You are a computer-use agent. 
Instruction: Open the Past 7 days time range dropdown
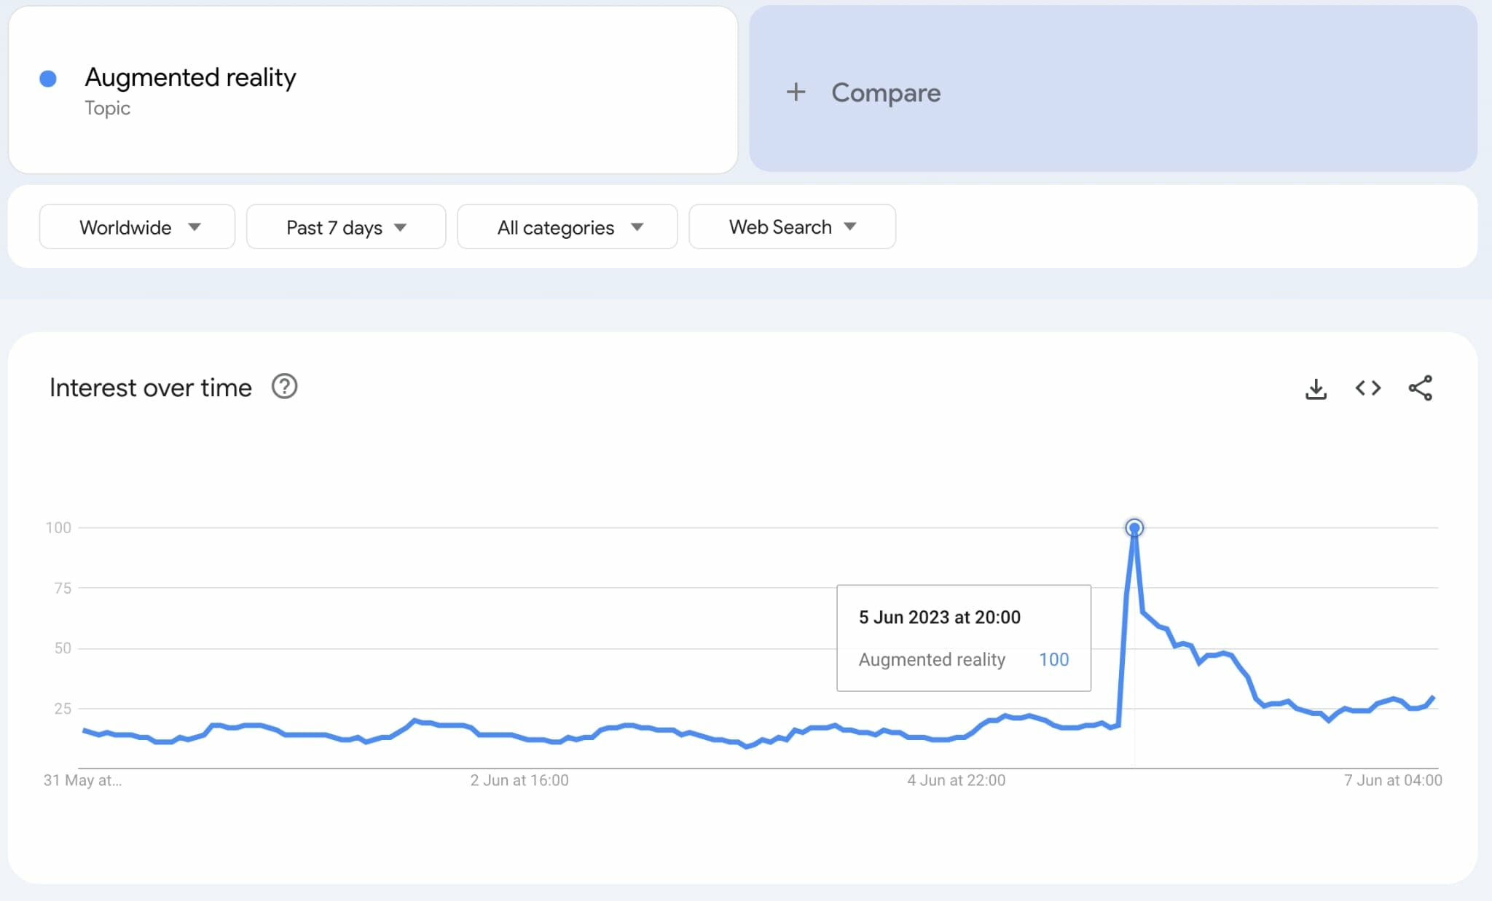[345, 227]
